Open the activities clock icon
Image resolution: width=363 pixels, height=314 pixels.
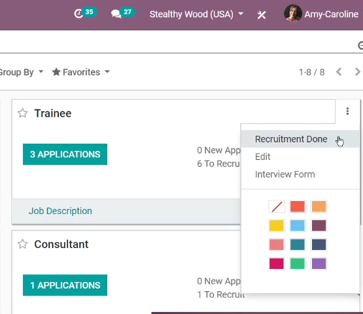(x=78, y=14)
